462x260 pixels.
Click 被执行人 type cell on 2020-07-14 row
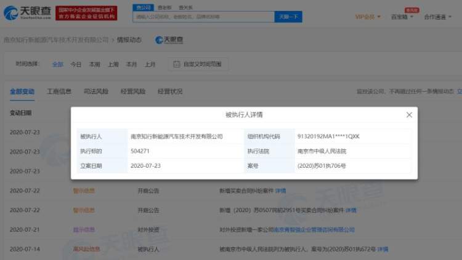click(148, 249)
